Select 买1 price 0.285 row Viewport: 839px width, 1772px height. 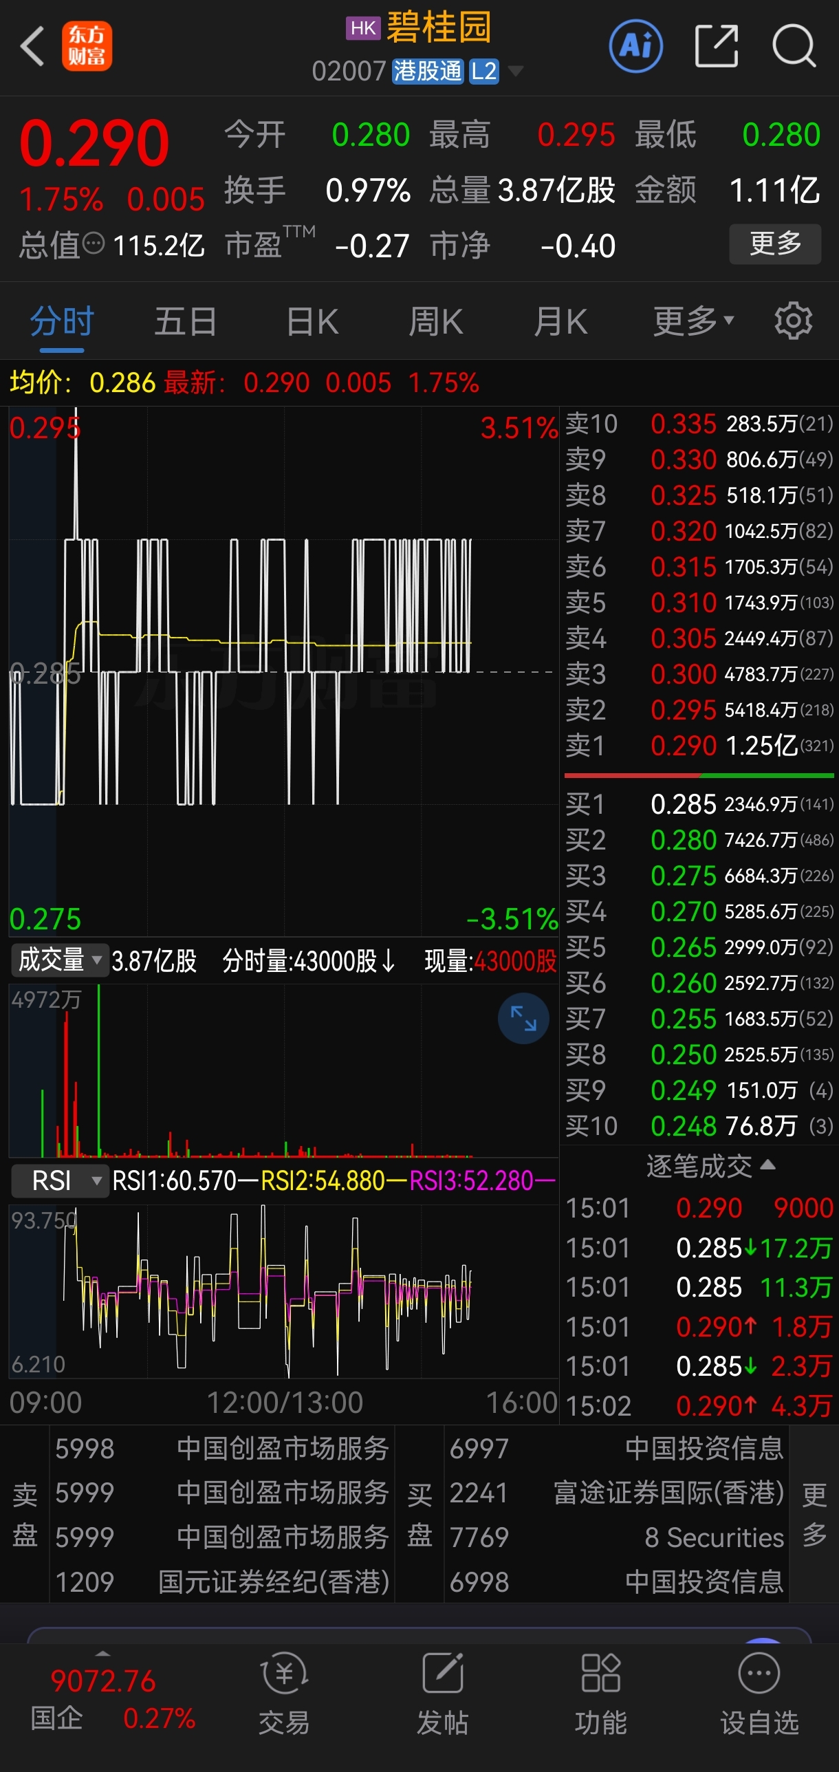tap(699, 804)
